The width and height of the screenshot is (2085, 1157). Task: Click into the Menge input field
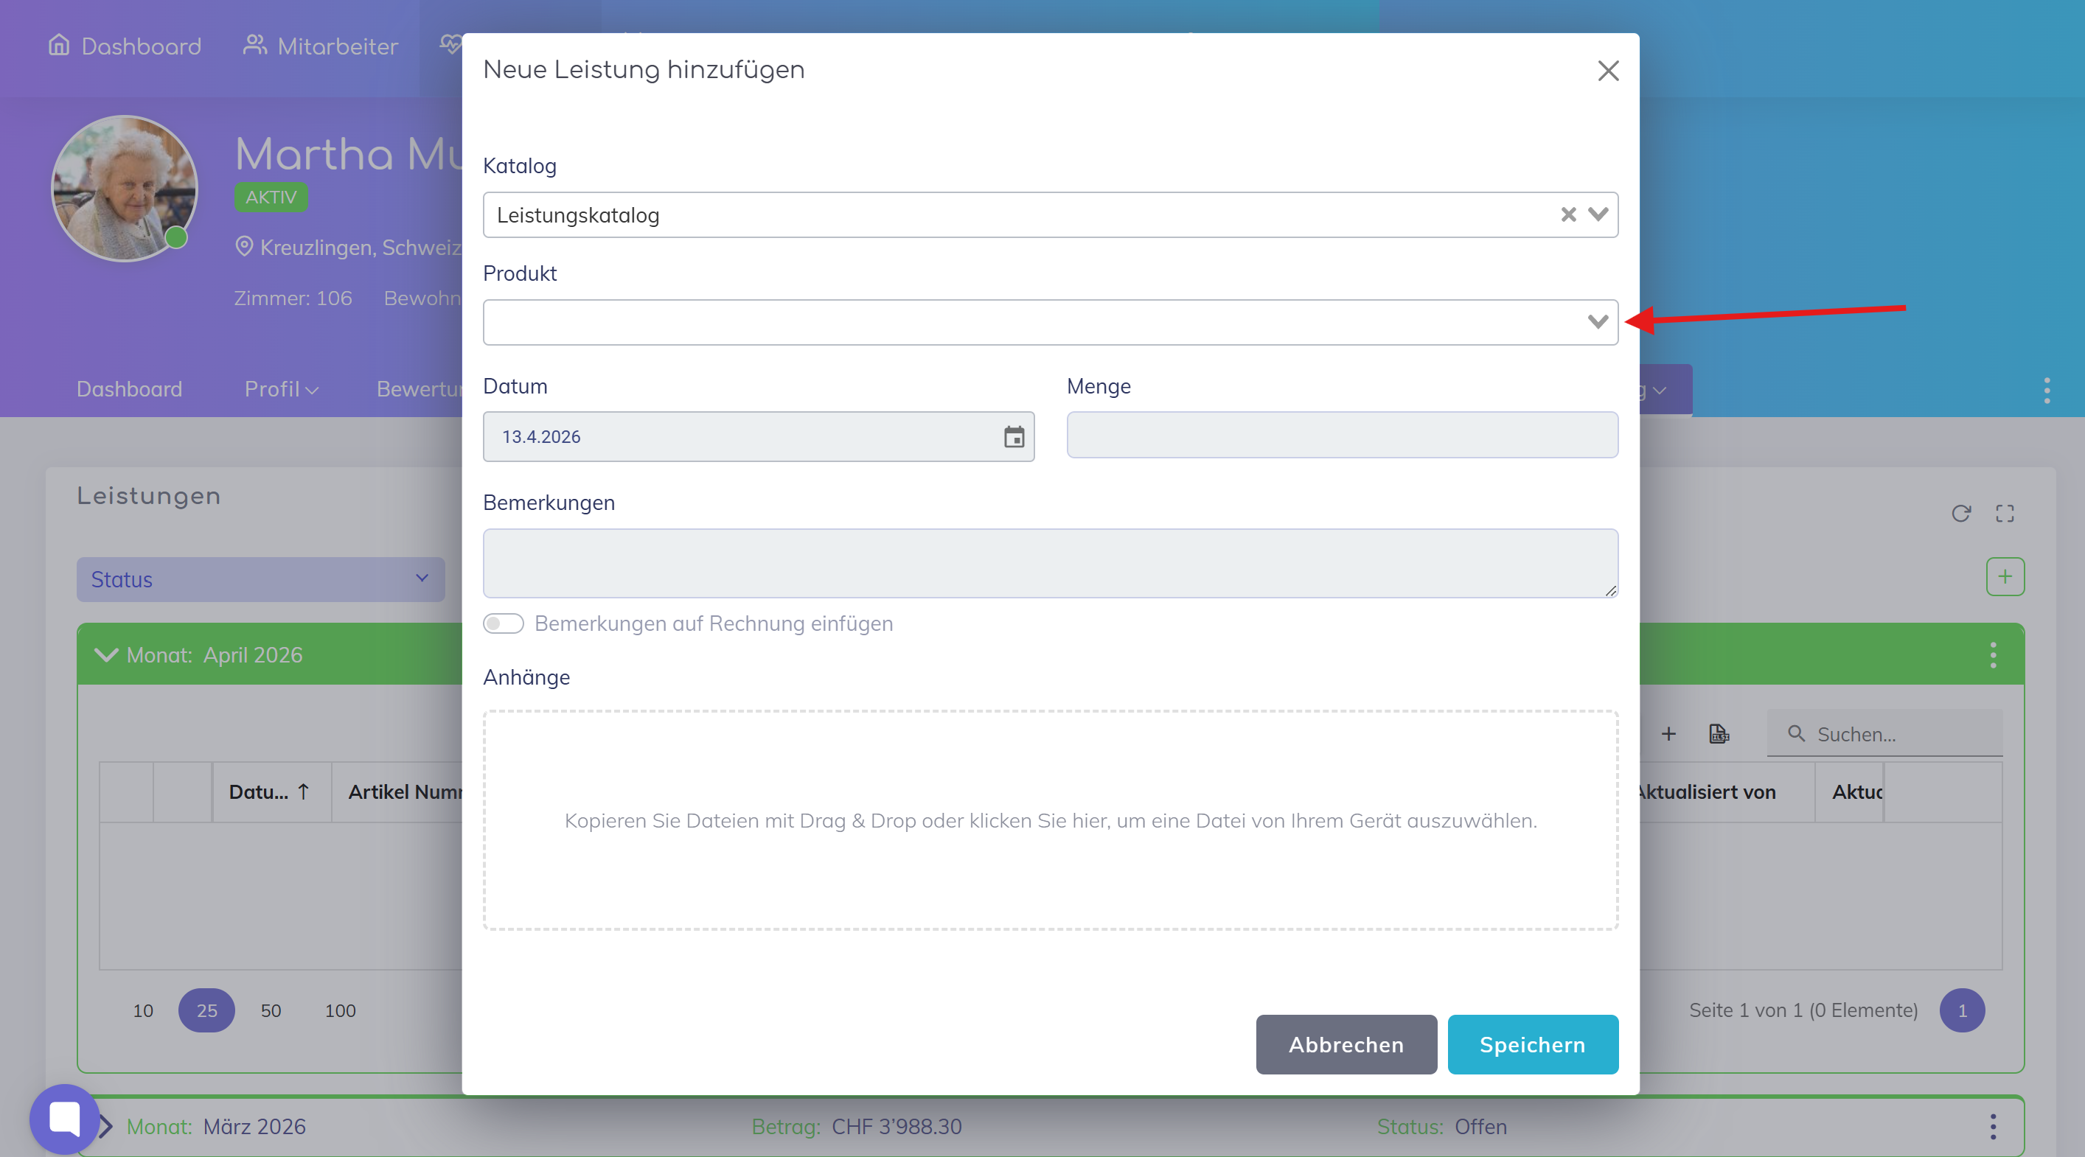pyautogui.click(x=1341, y=436)
